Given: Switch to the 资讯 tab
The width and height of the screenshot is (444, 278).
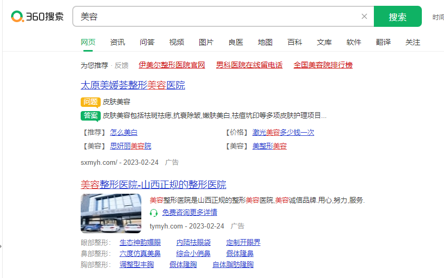Looking at the screenshot, I should click(118, 43).
